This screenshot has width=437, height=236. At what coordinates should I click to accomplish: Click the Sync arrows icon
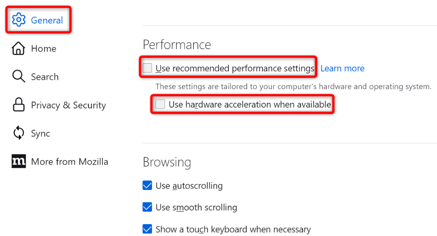point(18,133)
